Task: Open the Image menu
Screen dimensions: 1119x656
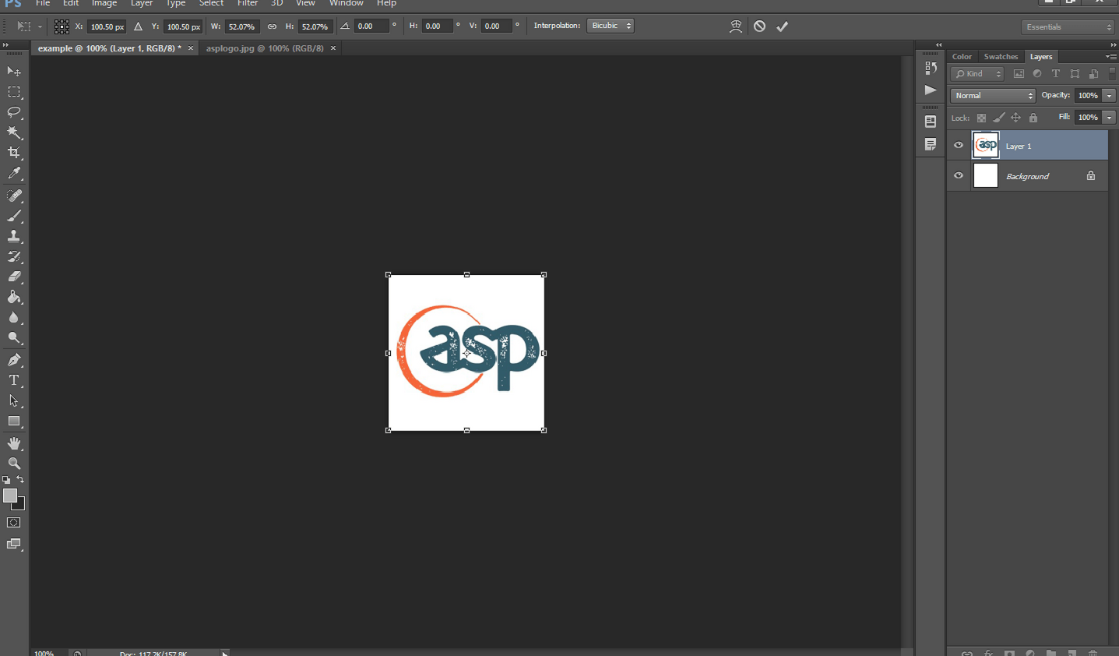Action: tap(104, 3)
